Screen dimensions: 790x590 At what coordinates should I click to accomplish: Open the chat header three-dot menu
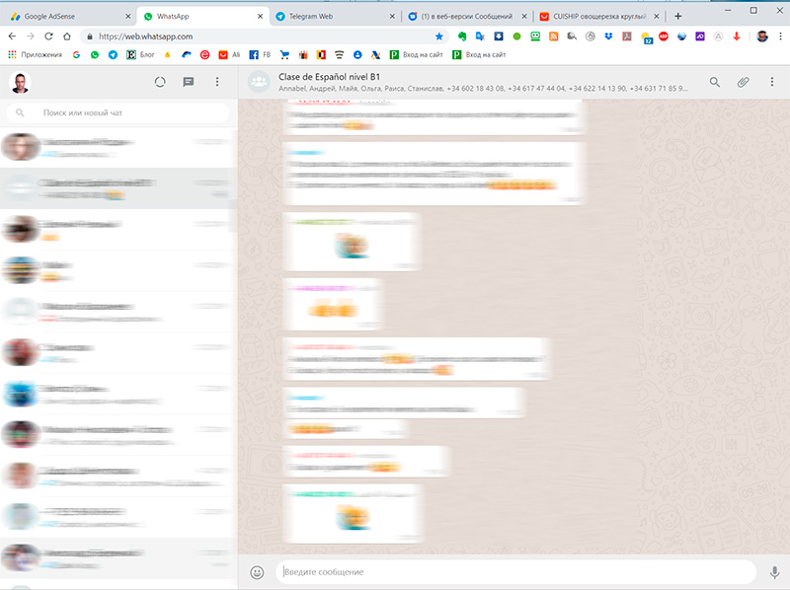coord(772,82)
